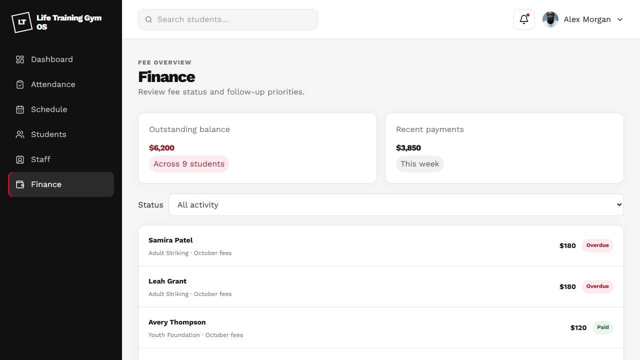Go to Dashboard page
The height and width of the screenshot is (360, 640).
pyautogui.click(x=61, y=59)
